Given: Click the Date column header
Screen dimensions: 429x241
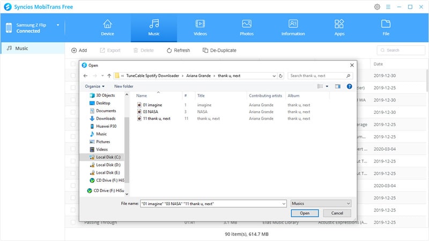Looking at the screenshot, I should pos(378,64).
